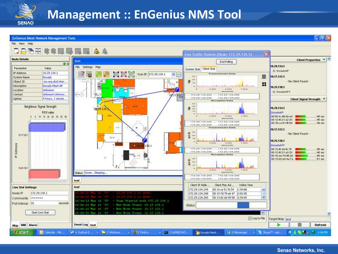338x254 pixels.
Task: Switch to the Client Stat tab
Action: click(x=209, y=69)
